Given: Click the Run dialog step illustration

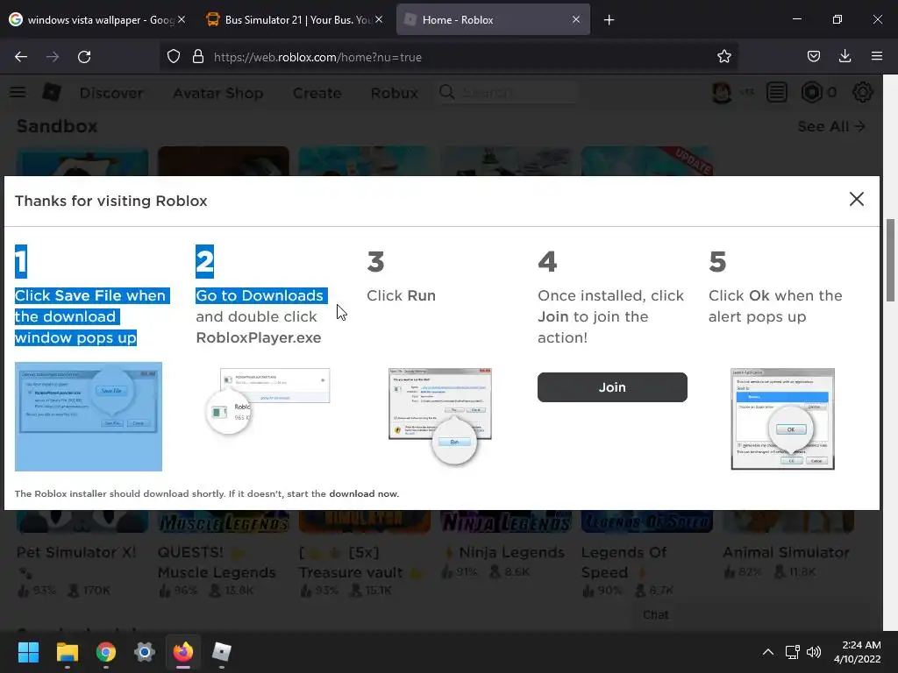Looking at the screenshot, I should (440, 415).
